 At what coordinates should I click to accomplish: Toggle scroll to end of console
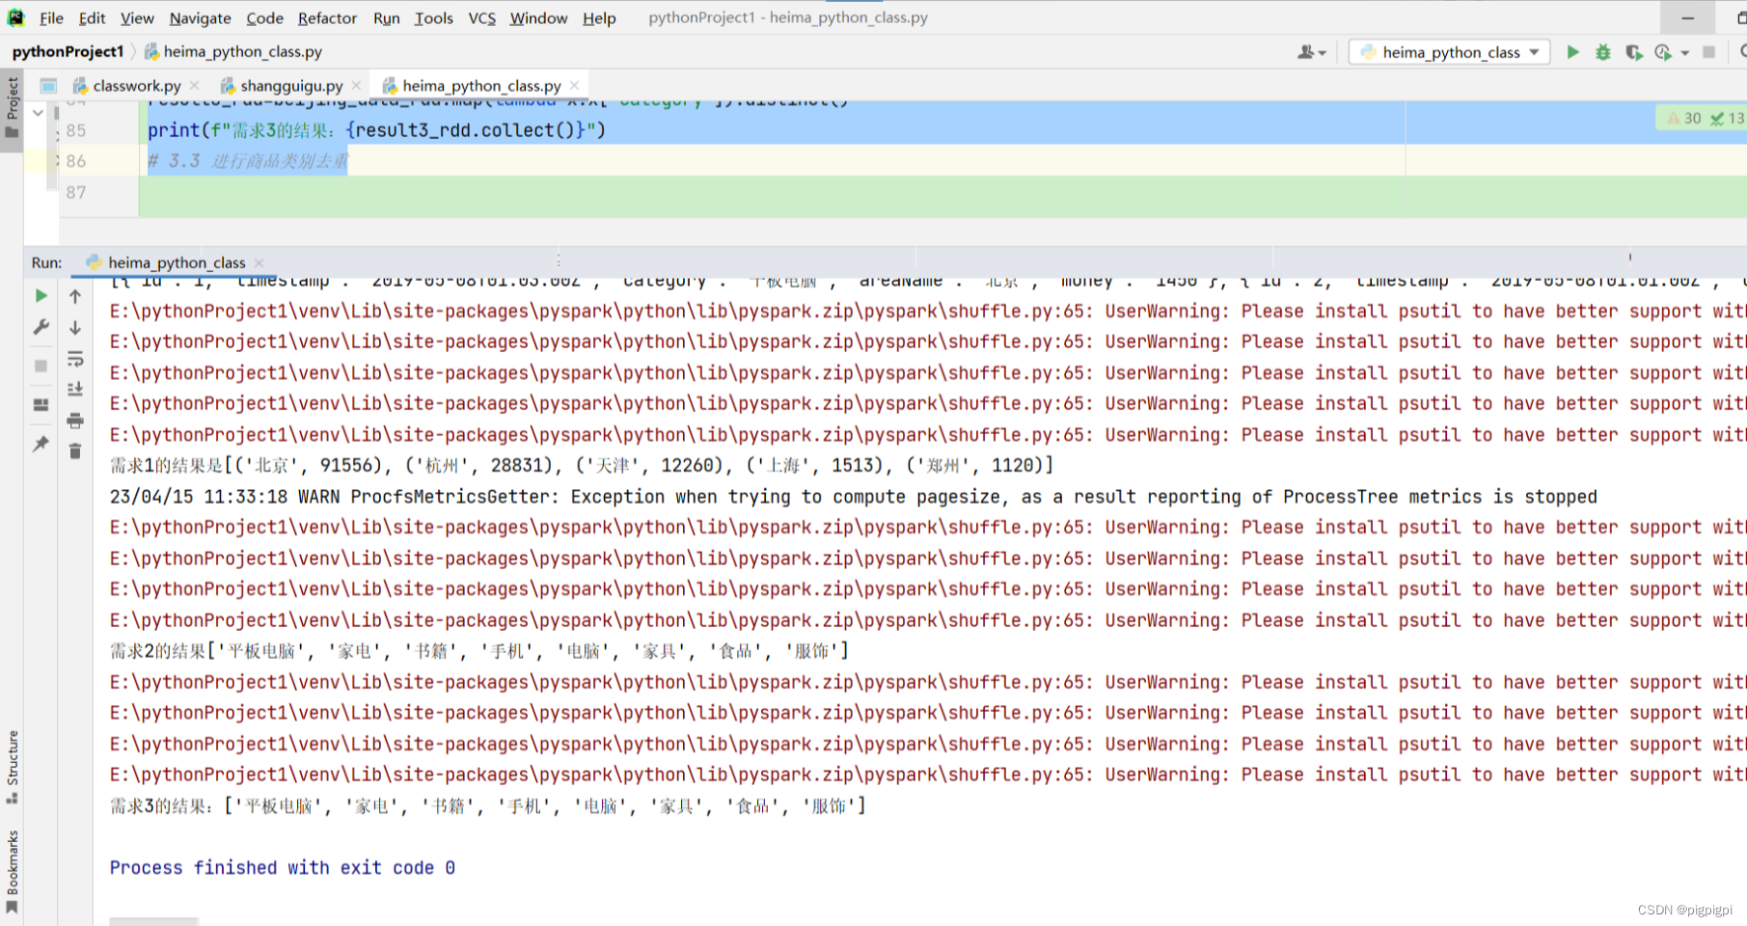75,389
